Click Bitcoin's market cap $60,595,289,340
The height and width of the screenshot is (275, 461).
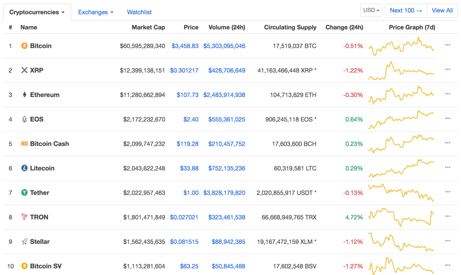coord(143,46)
